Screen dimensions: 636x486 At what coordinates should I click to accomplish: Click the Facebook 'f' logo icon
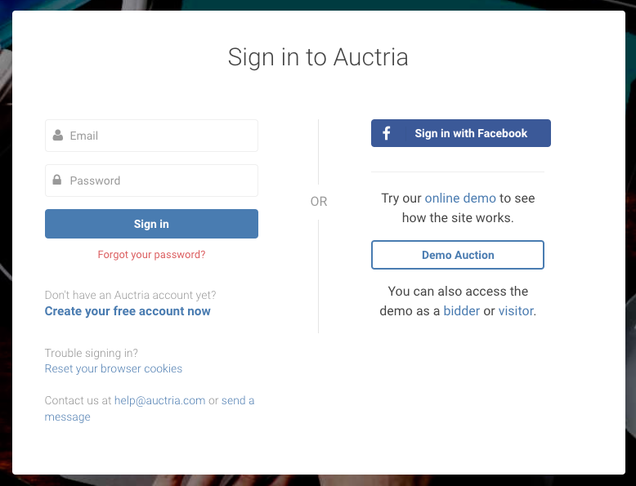(x=387, y=133)
